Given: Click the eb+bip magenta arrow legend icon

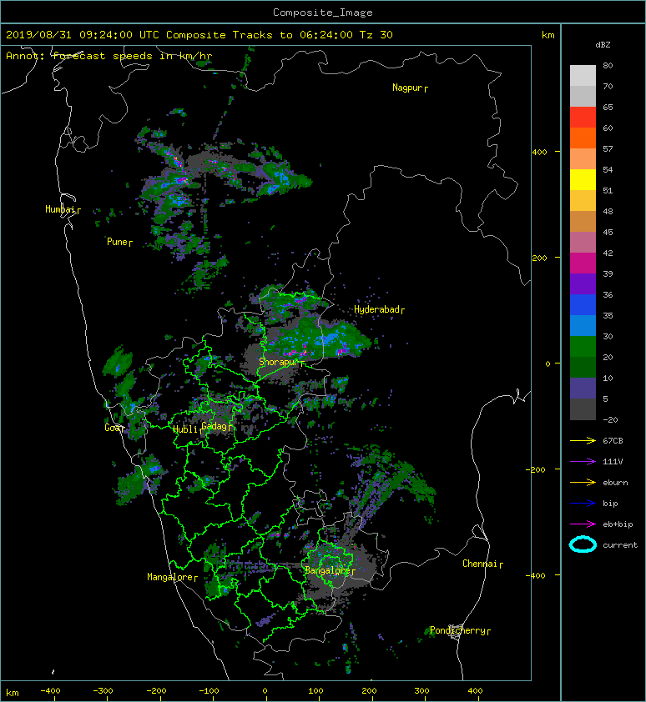Looking at the screenshot, I should click(583, 524).
